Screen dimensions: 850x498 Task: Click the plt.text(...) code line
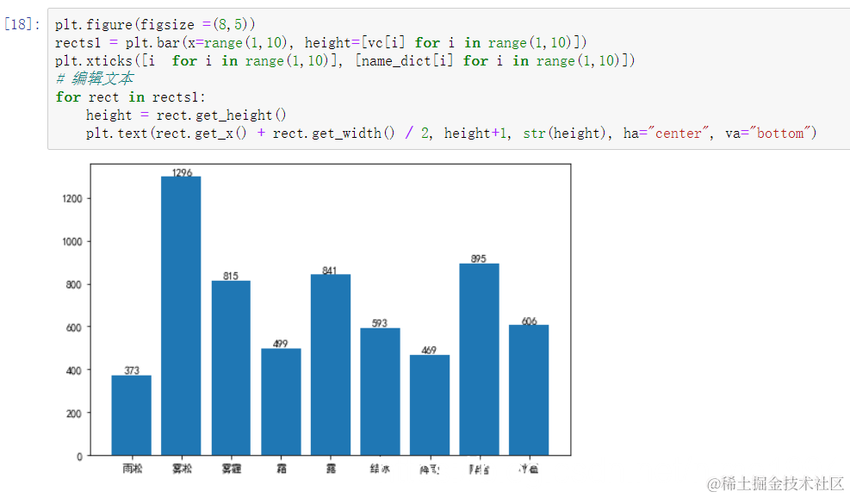pos(451,134)
